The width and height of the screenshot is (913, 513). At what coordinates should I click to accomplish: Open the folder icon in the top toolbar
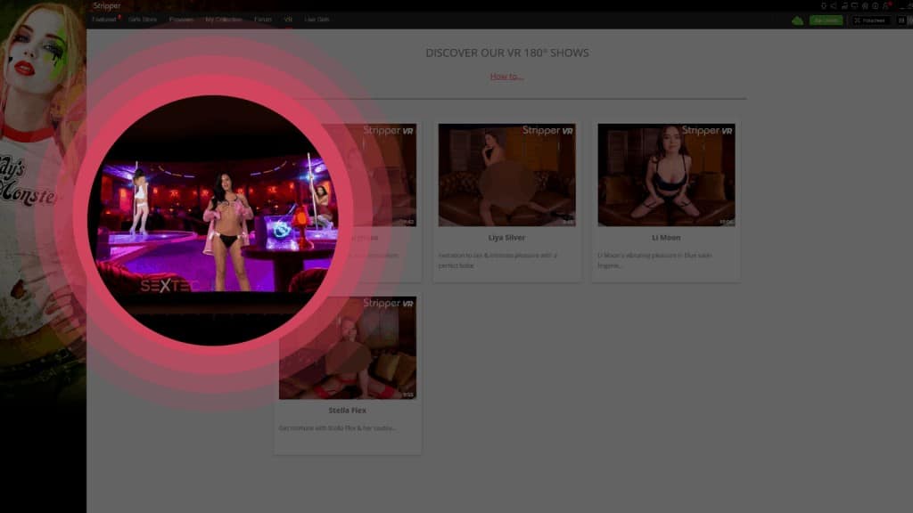coord(845,6)
